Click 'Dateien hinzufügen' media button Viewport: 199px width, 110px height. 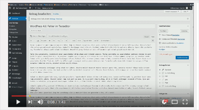(x=38, y=36)
